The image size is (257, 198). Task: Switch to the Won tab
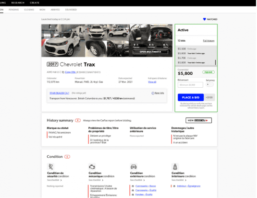click(42, 10)
